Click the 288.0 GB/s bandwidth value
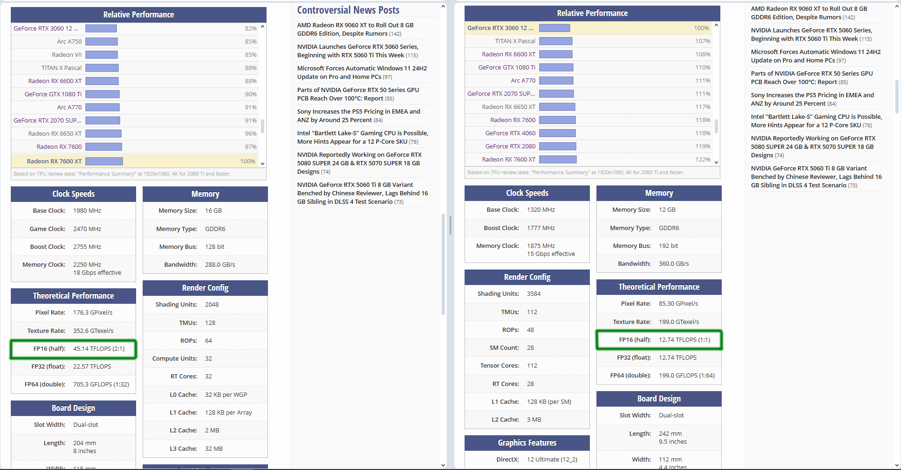This screenshot has height=470, width=901. [220, 264]
